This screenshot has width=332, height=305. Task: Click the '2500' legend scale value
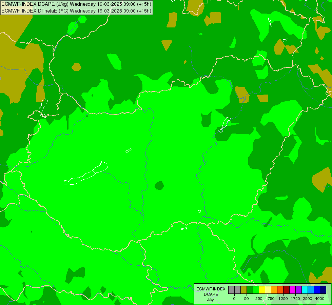[x=308, y=299]
